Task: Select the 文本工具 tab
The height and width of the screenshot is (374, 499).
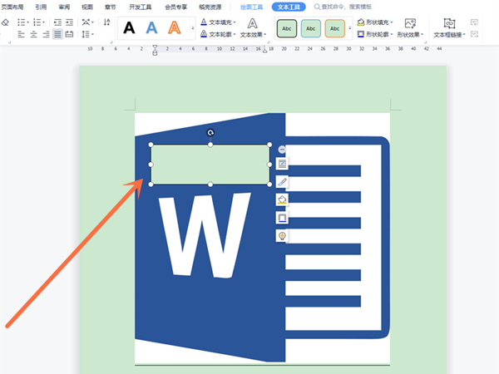Action: [289, 7]
